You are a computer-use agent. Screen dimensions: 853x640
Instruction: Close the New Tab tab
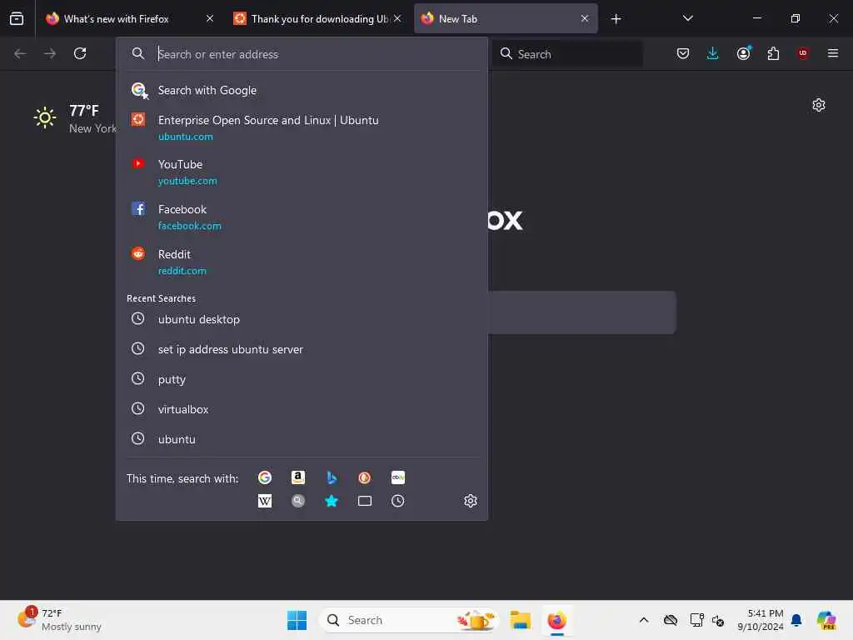(x=584, y=18)
